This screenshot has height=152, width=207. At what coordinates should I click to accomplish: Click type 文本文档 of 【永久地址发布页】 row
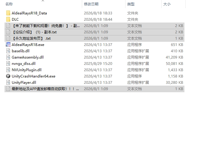[134, 38]
